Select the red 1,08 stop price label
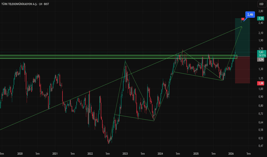The width and height of the screenshot is (267, 157). (261, 83)
